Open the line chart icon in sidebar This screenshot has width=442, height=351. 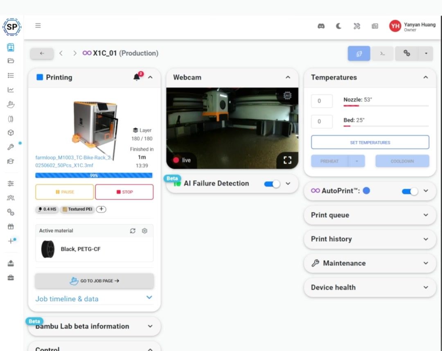pyautogui.click(x=11, y=90)
